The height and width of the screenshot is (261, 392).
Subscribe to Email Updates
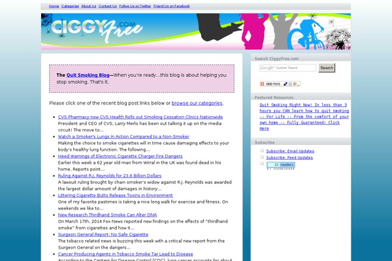point(290,151)
